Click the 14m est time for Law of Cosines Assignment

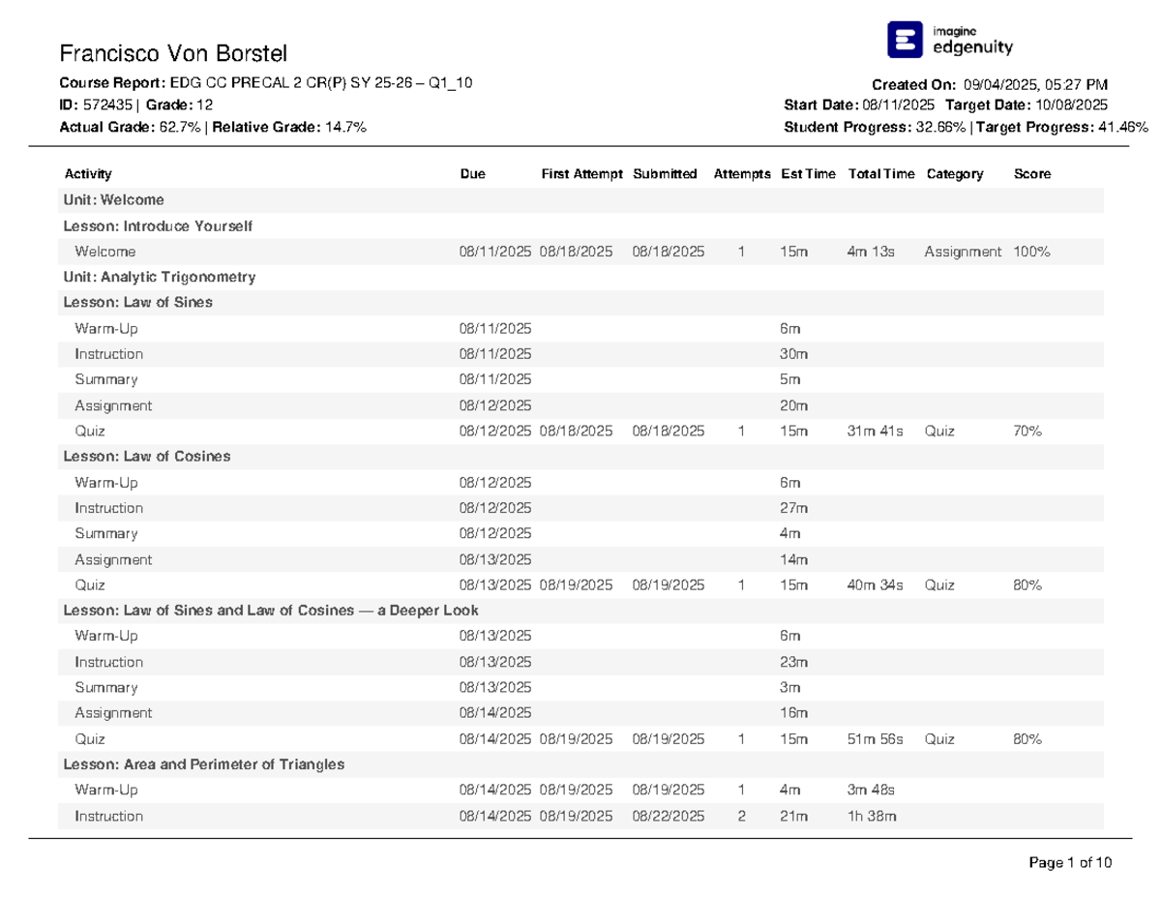tap(793, 559)
